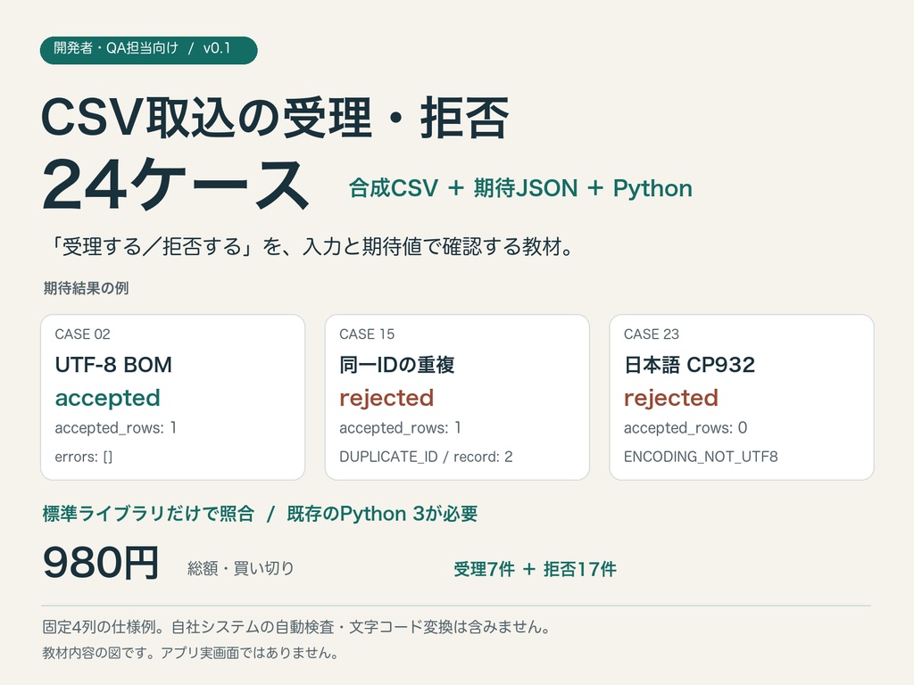
Task: Click the green text '受理7件 + 拒否17件'
Action: (536, 569)
